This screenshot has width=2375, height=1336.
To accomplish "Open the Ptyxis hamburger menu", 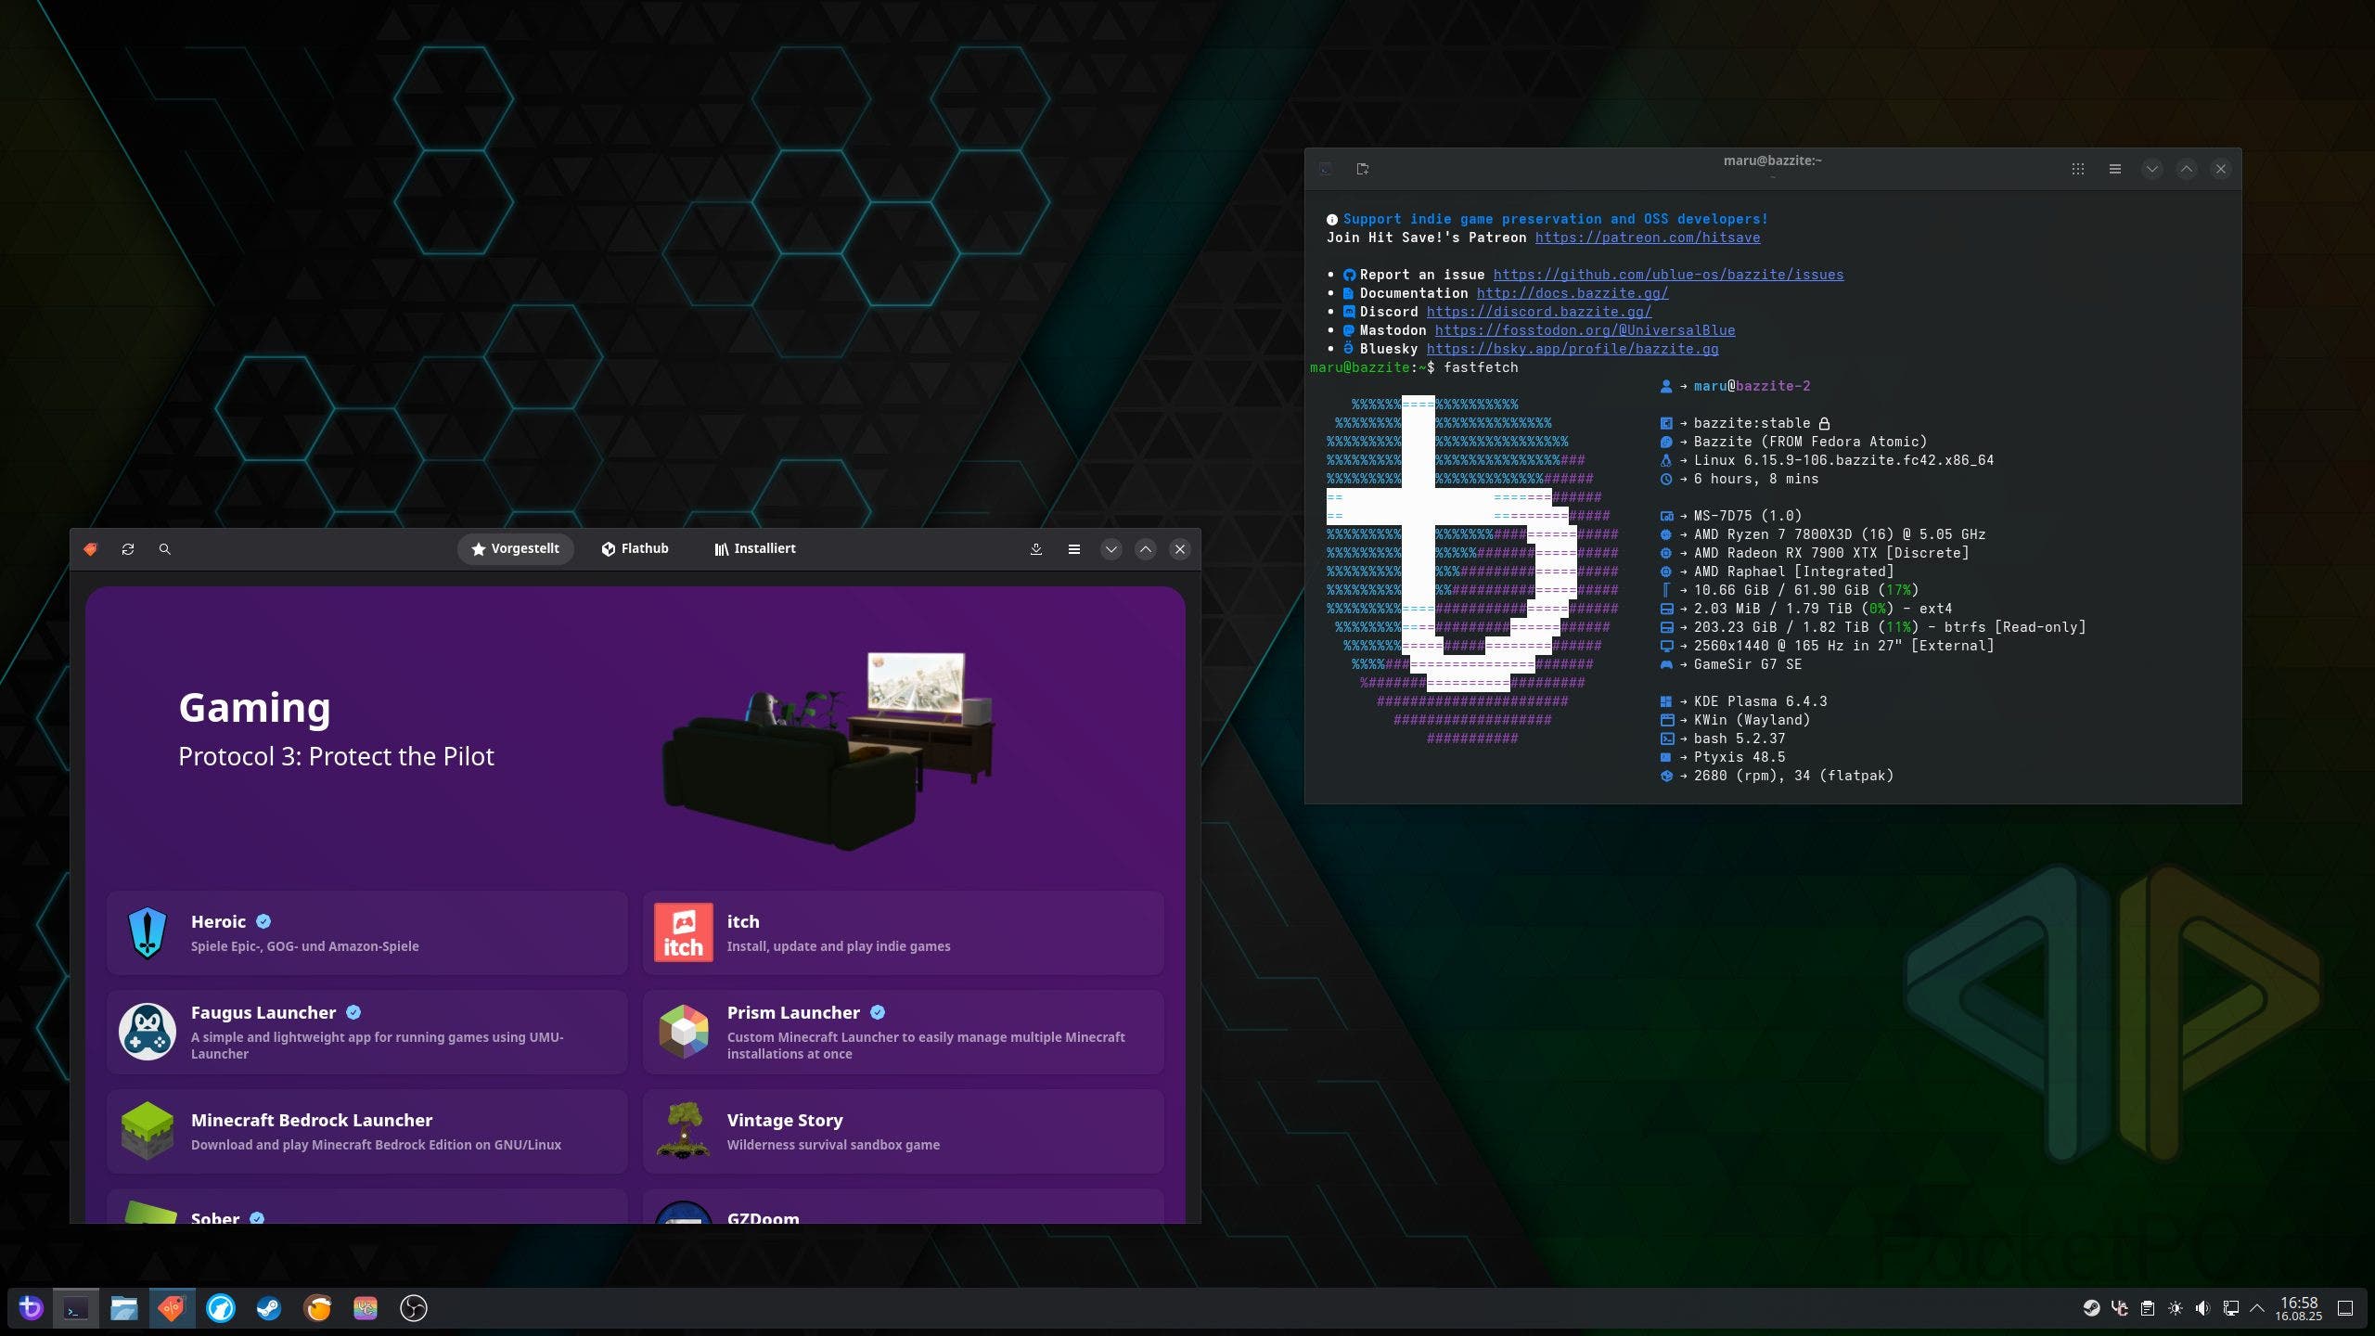I will click(2114, 169).
